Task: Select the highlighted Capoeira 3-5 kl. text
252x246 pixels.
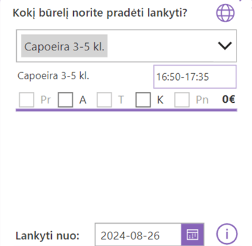Action: [x=65, y=46]
